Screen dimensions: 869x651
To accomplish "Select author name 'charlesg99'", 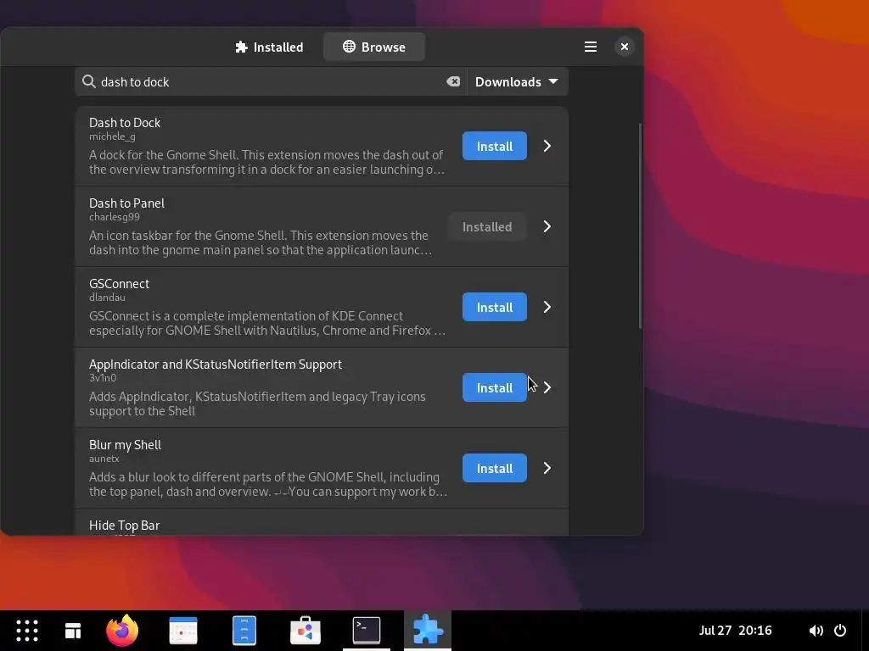I will point(115,217).
